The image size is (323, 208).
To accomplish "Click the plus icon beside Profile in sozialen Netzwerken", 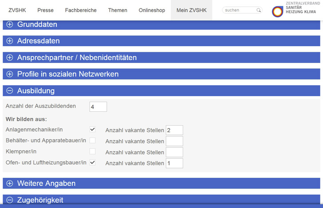I will [x=10, y=74].
